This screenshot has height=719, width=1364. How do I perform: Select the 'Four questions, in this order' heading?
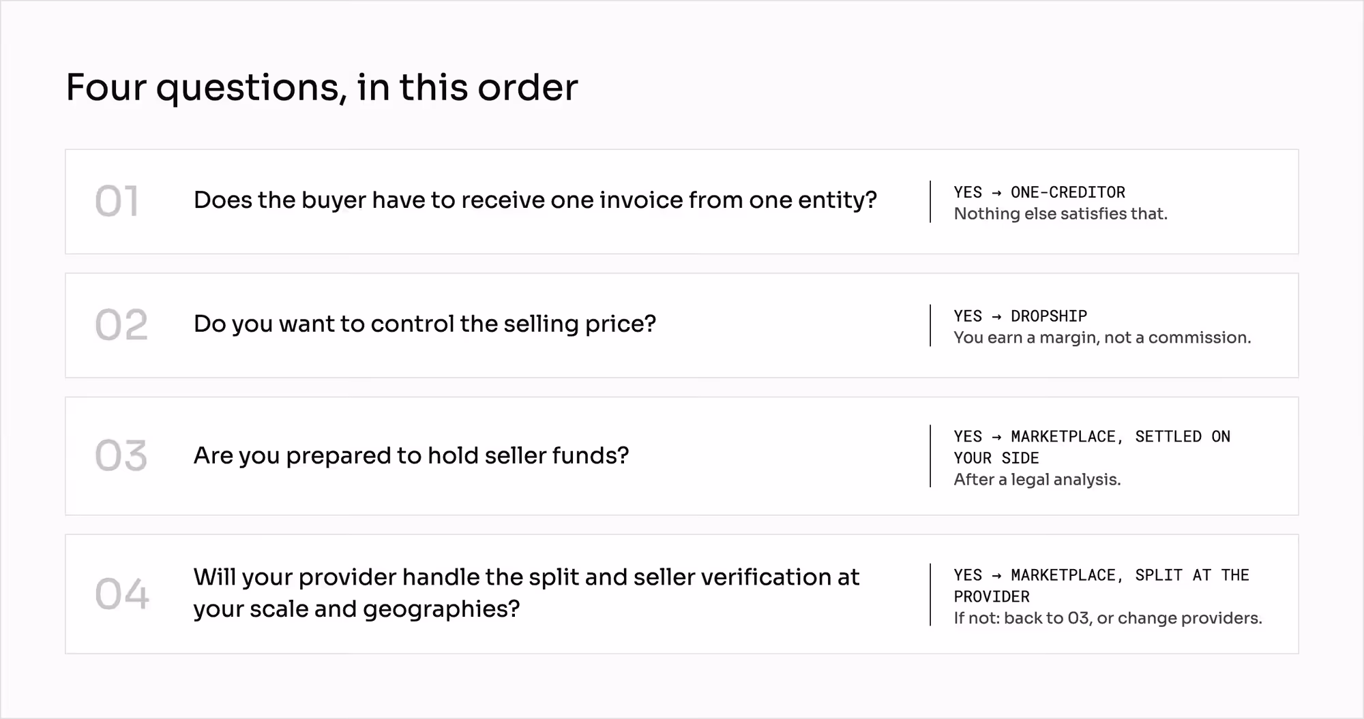click(x=322, y=88)
